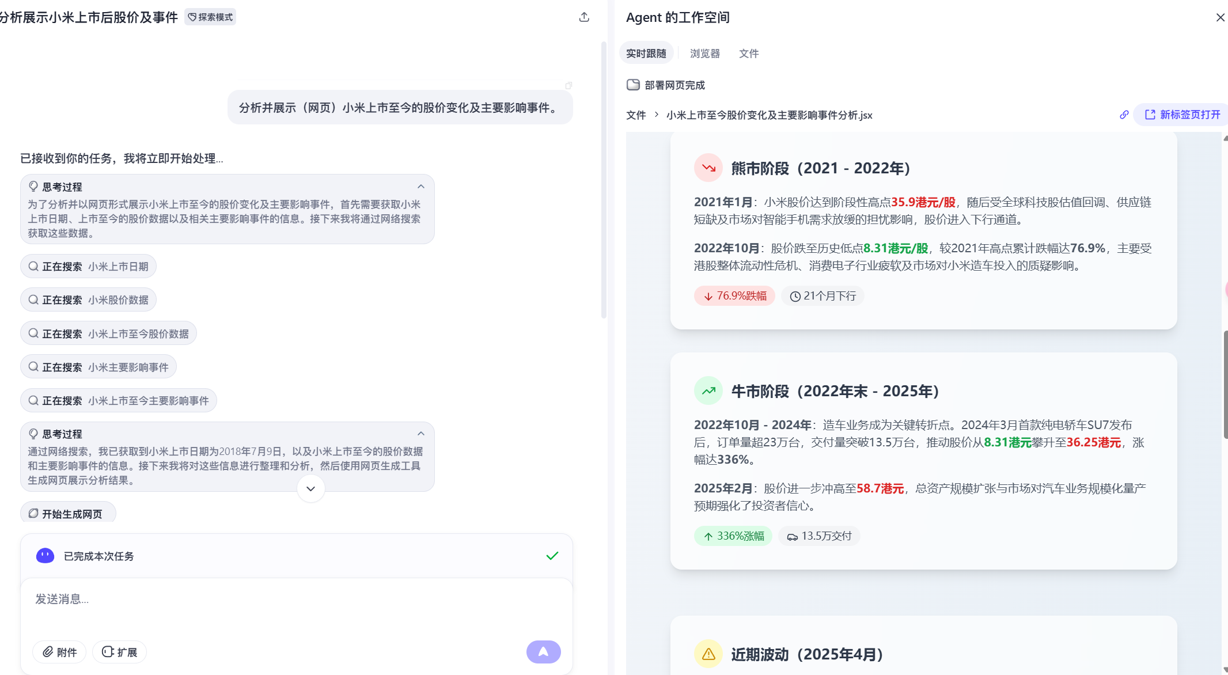
Task: Click heading 熊市阶段（2021 - 2022年）
Action: click(x=821, y=168)
